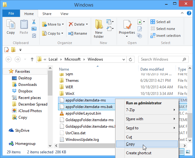Click the Date modified column header
Screen dimensions: 195x158
click(x=152, y=69)
